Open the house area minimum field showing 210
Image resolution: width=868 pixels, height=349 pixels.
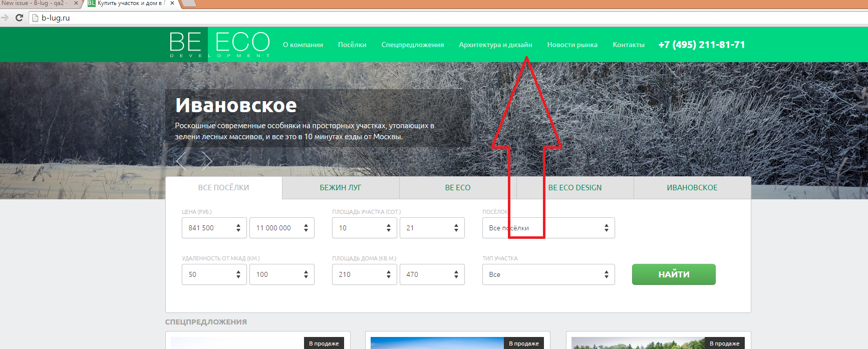[364, 274]
